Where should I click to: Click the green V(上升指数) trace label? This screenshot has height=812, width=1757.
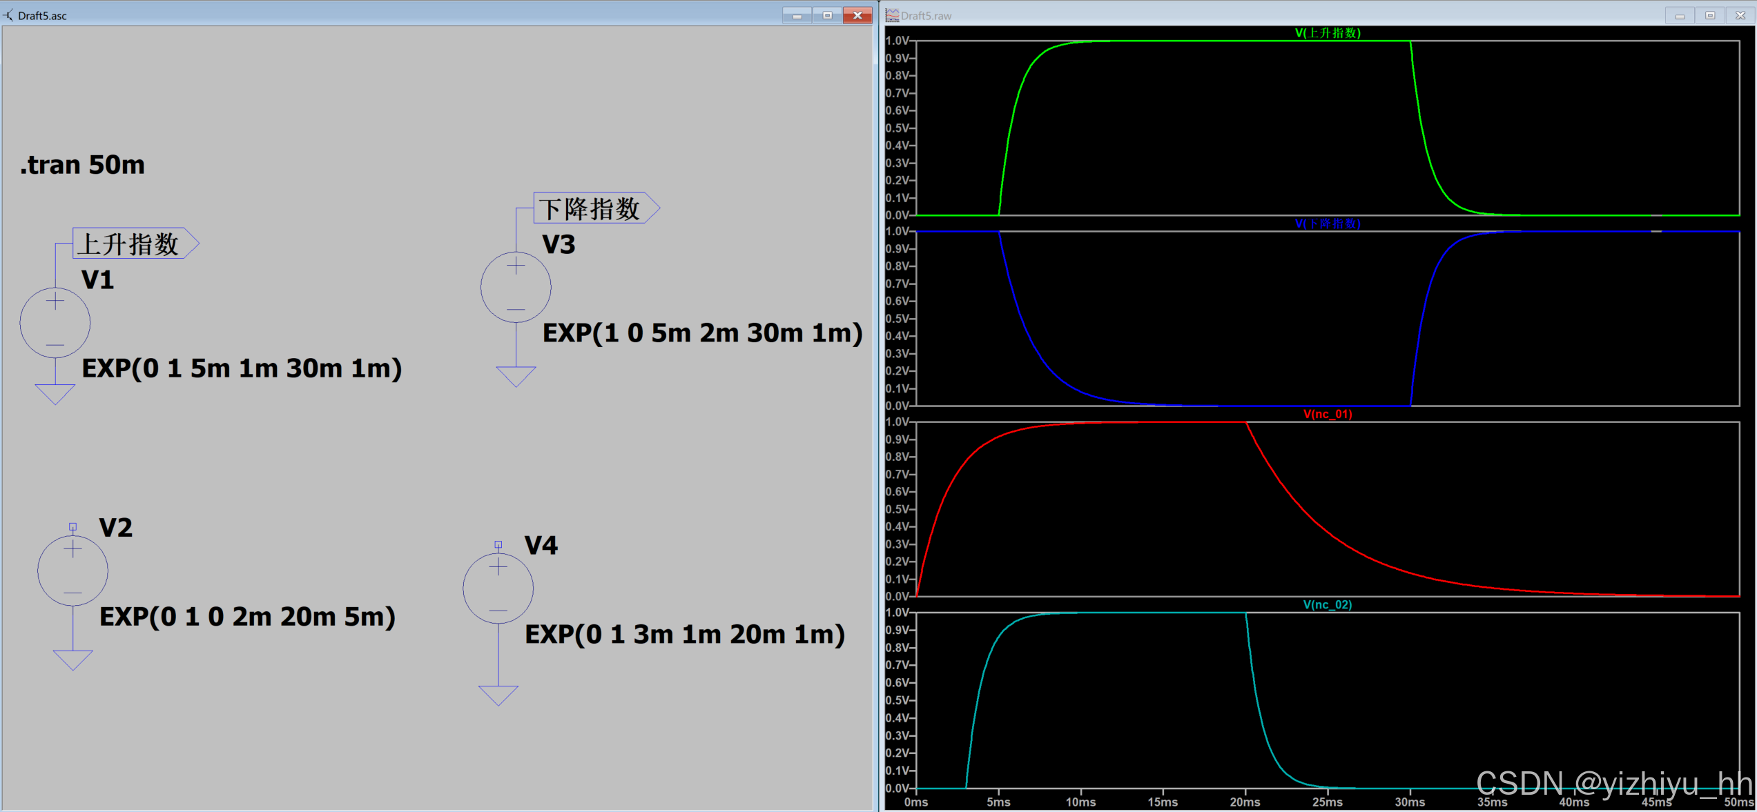(1327, 33)
